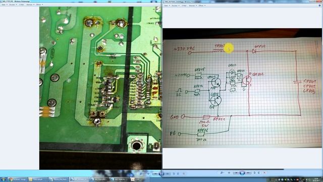
Task: Open Öffnen dropdown in circuit board window
Action: click(39, 5)
